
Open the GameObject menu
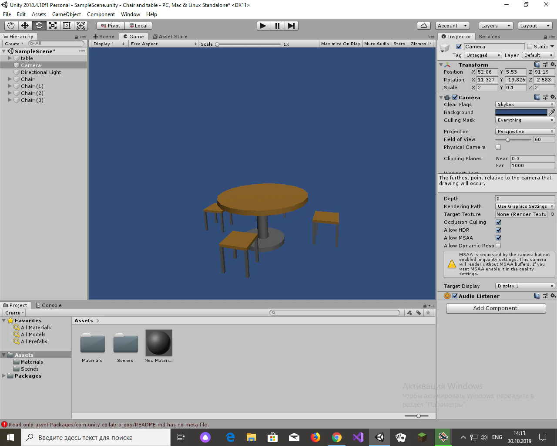[67, 14]
